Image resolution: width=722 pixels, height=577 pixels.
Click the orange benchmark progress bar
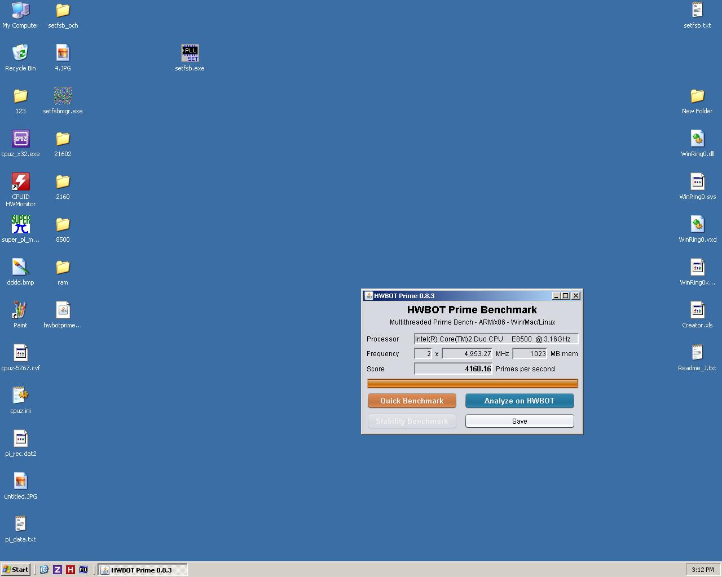pyautogui.click(x=473, y=384)
